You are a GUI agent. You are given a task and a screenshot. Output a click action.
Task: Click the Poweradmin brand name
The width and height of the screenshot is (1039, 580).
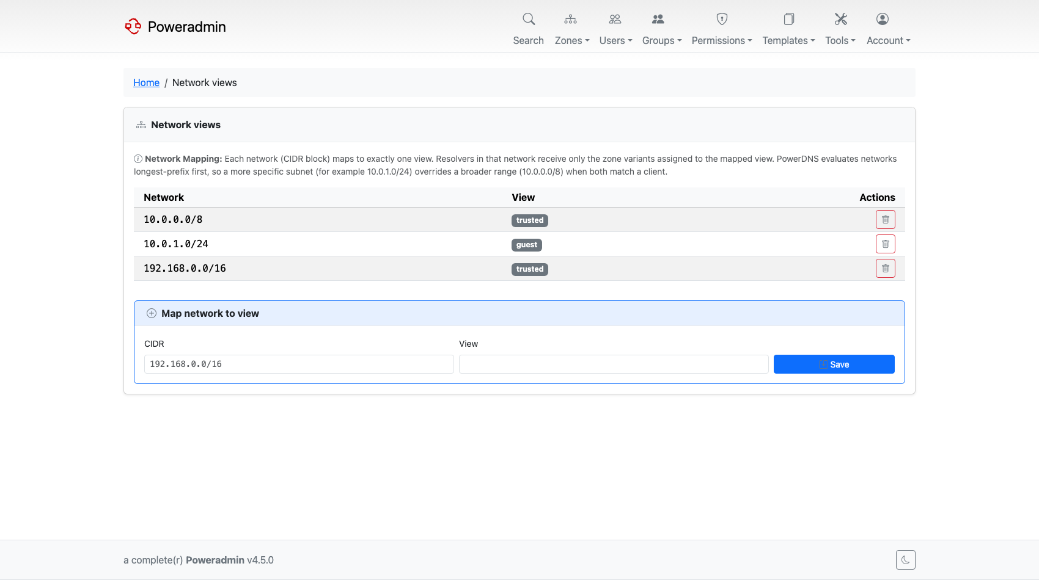click(187, 26)
